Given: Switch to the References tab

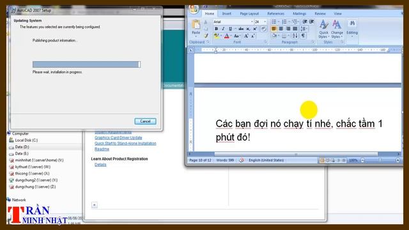Looking at the screenshot, I should pyautogui.click(x=275, y=13).
